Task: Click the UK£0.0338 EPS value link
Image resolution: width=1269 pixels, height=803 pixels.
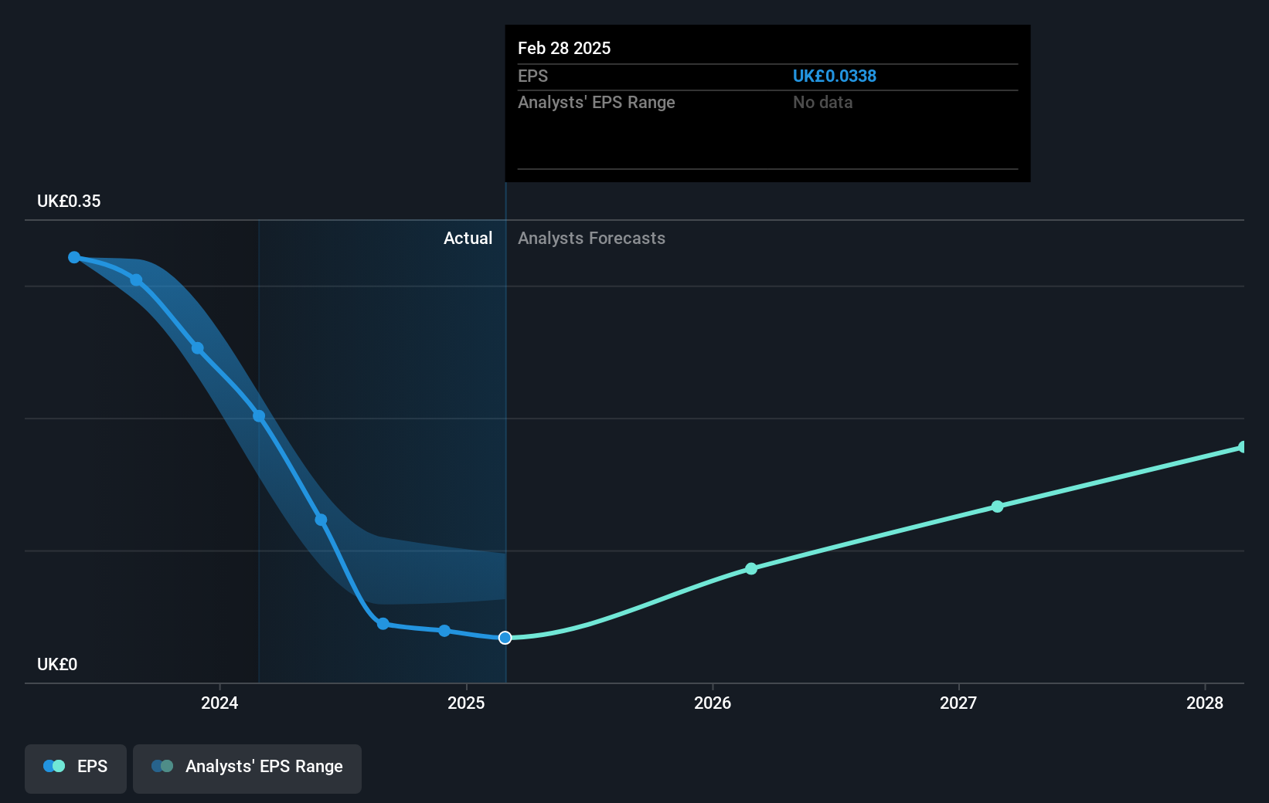Action: click(x=835, y=76)
